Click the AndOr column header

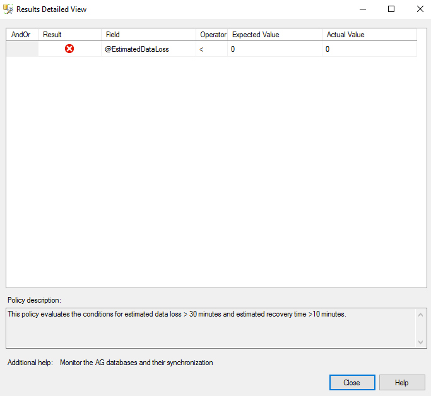22,35
